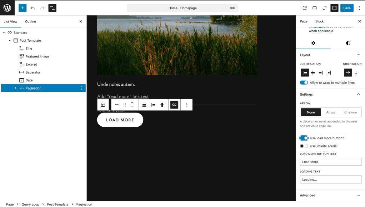
Task: Collapse the Post Template tree item
Action: (x=10, y=41)
